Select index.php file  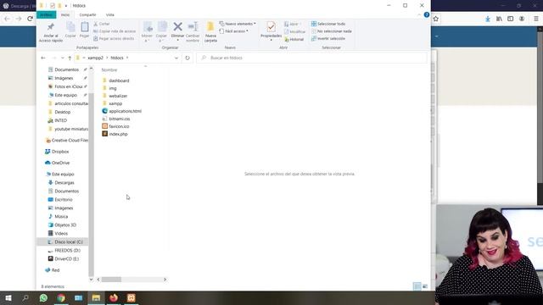(x=115, y=134)
